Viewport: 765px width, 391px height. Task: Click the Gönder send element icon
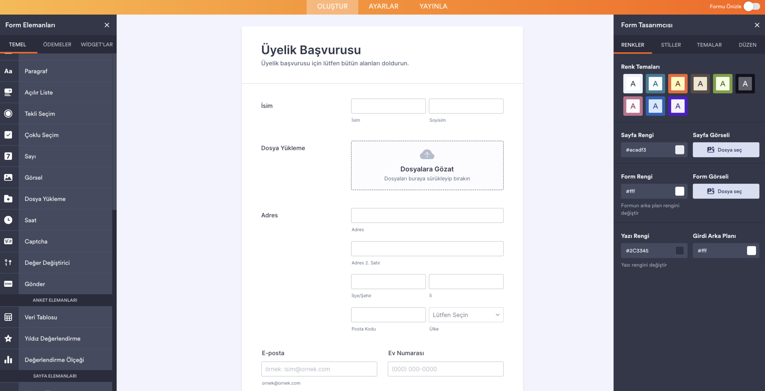click(8, 284)
